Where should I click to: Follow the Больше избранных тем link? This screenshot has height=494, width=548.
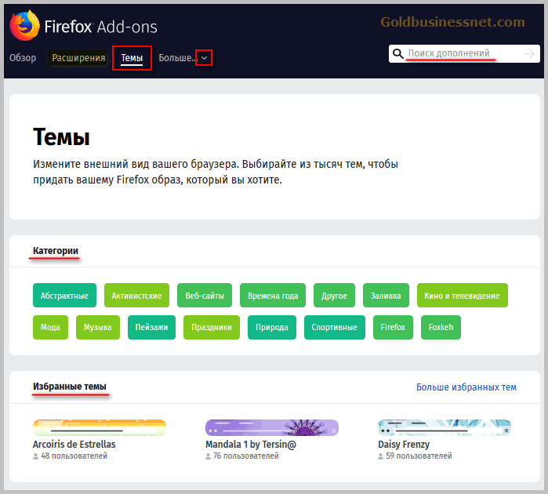(x=466, y=387)
